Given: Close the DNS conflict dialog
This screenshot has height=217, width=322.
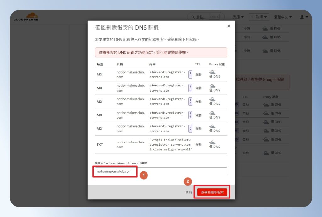Looking at the screenshot, I should coord(229,26).
